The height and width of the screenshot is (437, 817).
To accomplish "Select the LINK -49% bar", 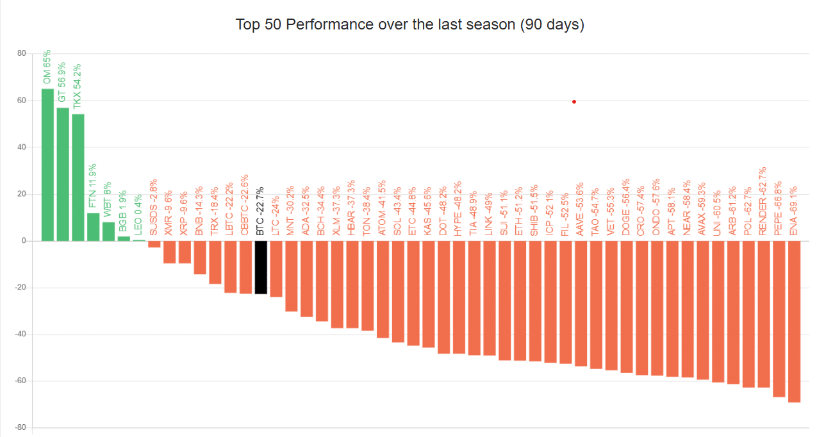I will point(489,298).
